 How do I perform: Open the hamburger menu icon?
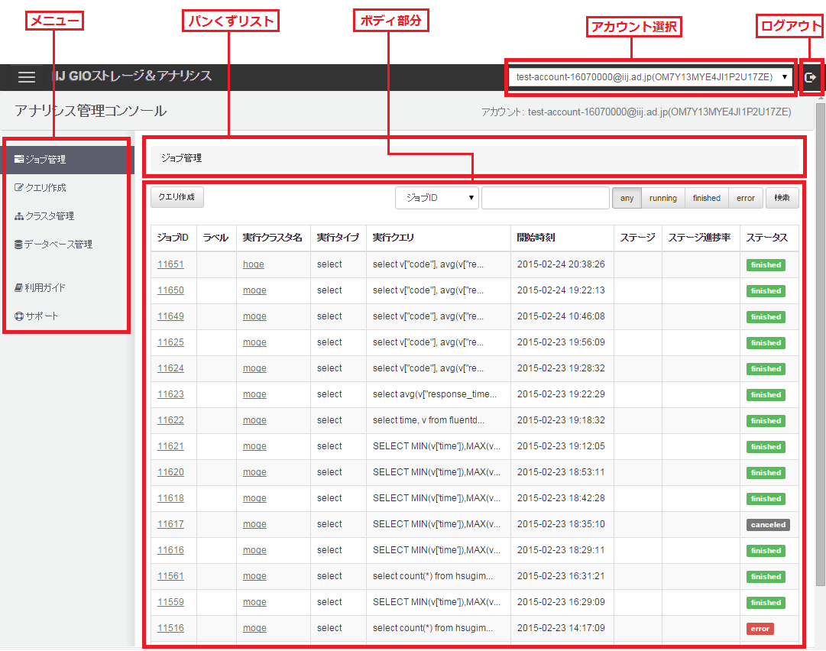point(27,77)
